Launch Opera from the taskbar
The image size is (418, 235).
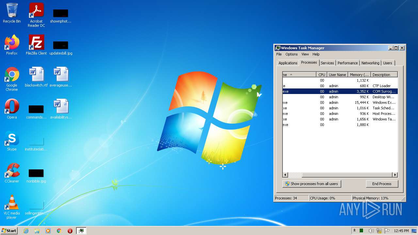70,231
